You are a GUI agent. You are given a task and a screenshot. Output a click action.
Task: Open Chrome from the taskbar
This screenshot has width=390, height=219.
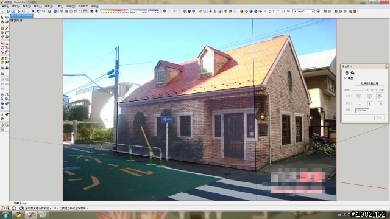coord(18,215)
